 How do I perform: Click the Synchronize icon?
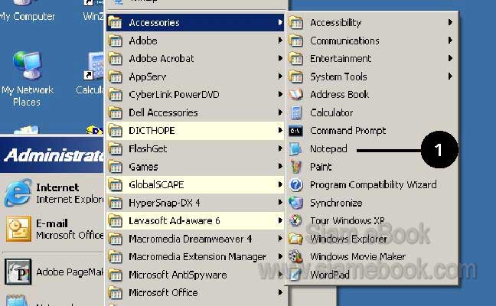(295, 203)
